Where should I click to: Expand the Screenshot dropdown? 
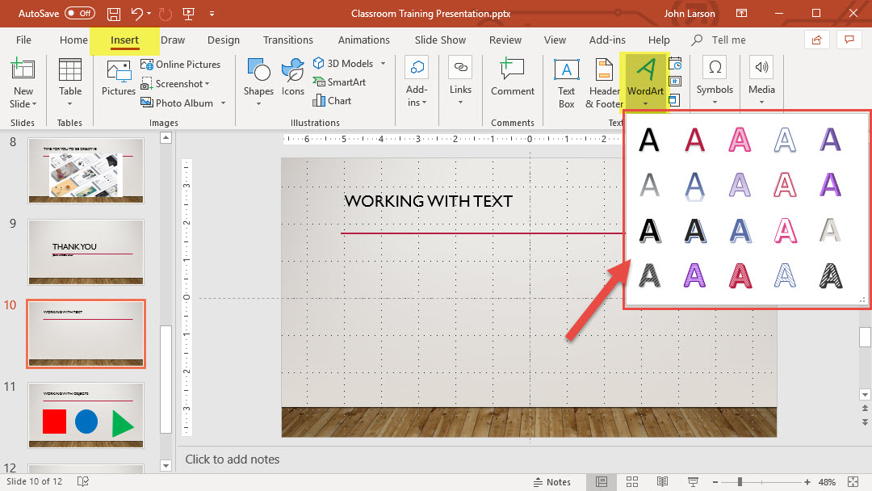tap(208, 84)
